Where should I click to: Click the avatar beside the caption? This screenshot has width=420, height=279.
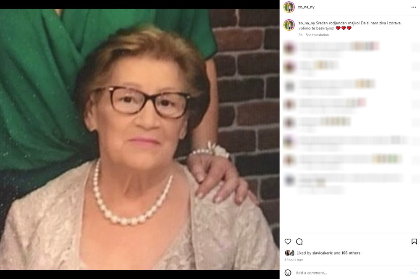click(289, 25)
